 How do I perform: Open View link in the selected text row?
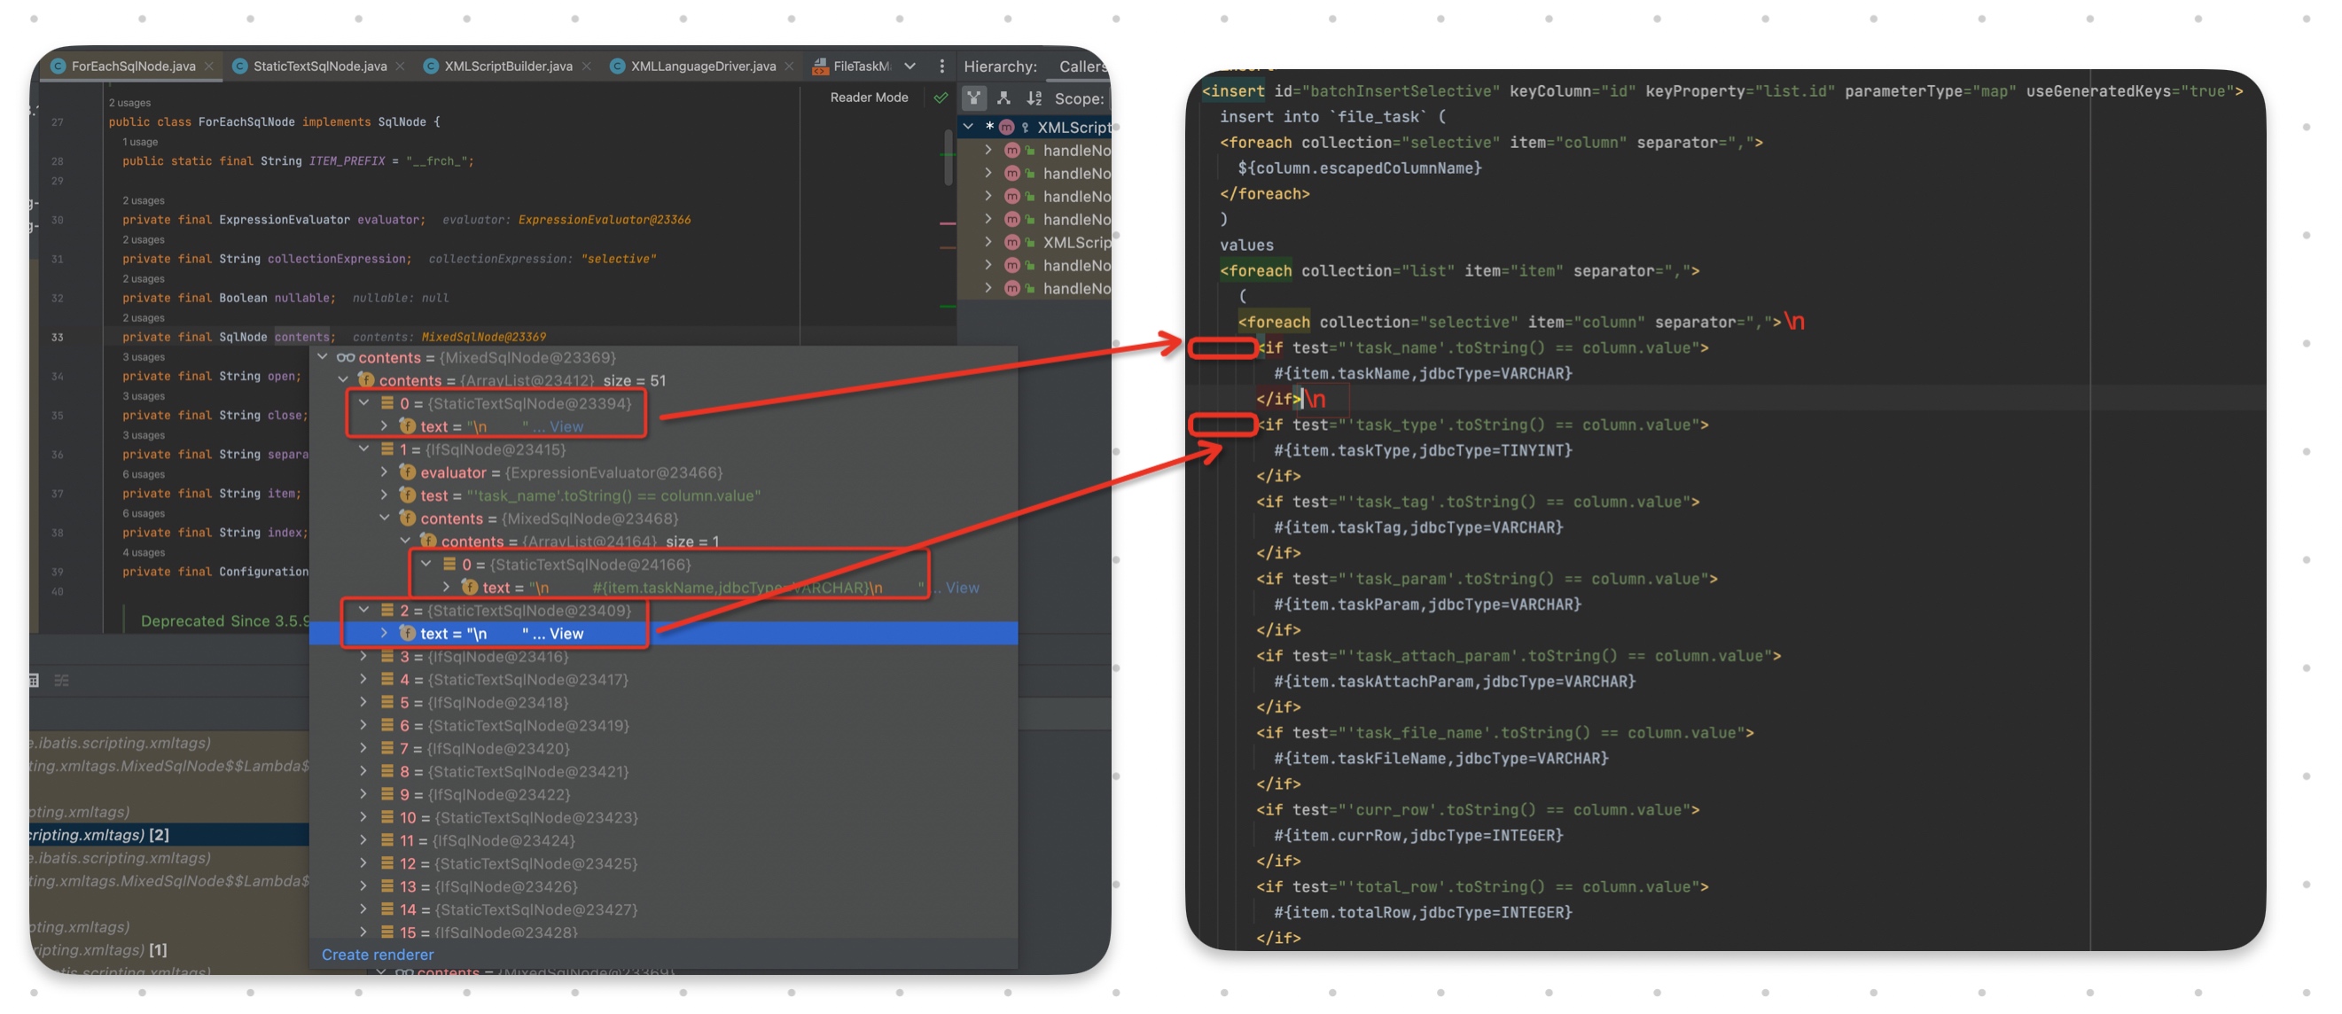tap(566, 634)
